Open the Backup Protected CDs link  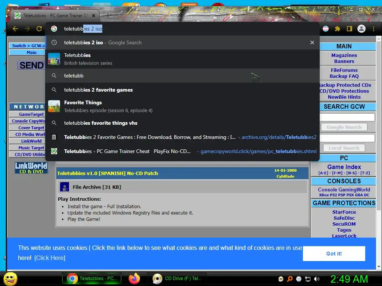pyautogui.click(x=345, y=85)
